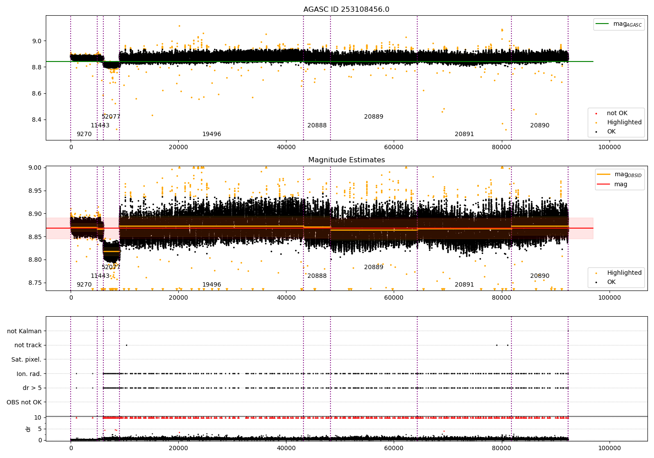Click OBSID label 20889 in Magnitude Estimates plot
The height and width of the screenshot is (458, 654).
[374, 267]
